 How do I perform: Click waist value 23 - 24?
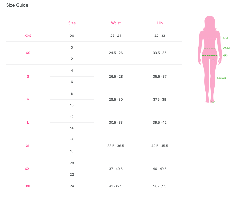116,36
